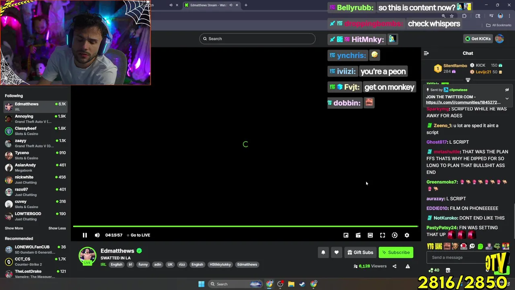
Task: Open Chrome three-dot menu
Action: pos(509,16)
